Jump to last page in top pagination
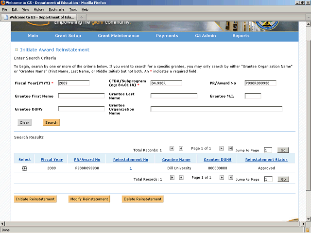311x233 pixels. pos(231,149)
